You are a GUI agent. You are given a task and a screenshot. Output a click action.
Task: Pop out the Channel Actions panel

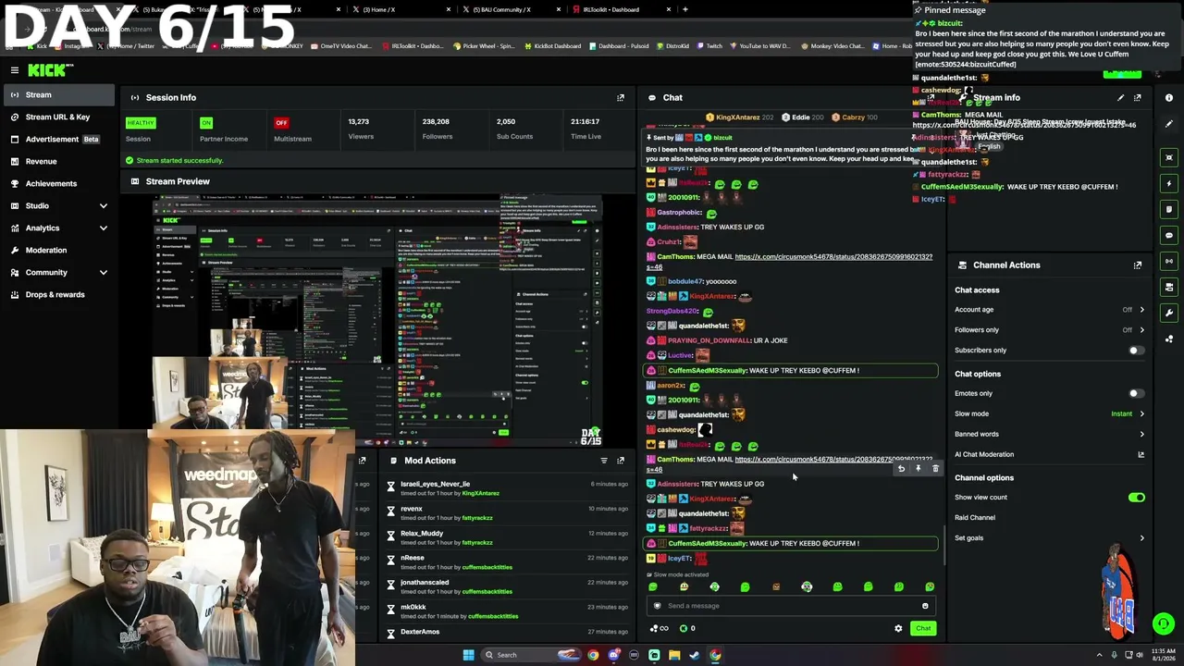click(1138, 265)
